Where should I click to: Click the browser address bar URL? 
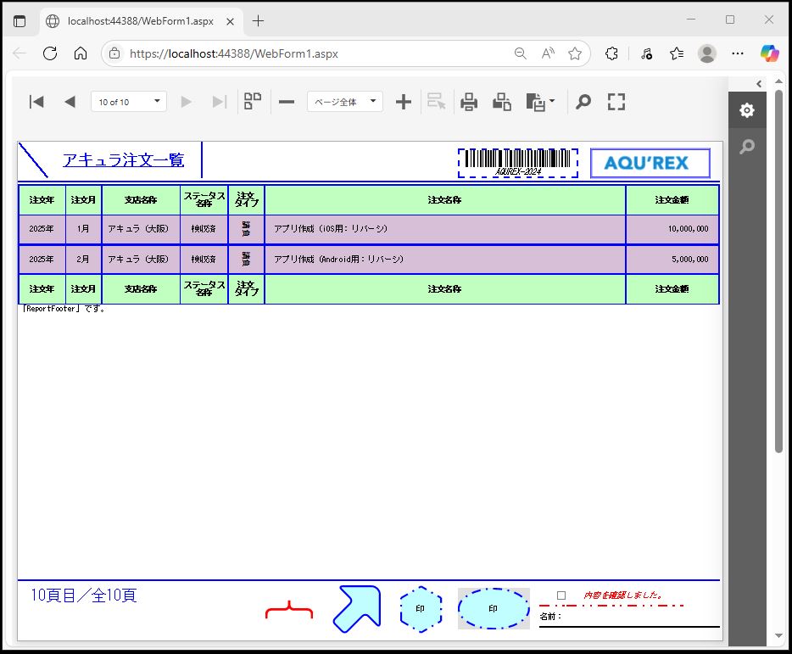pyautogui.click(x=233, y=53)
